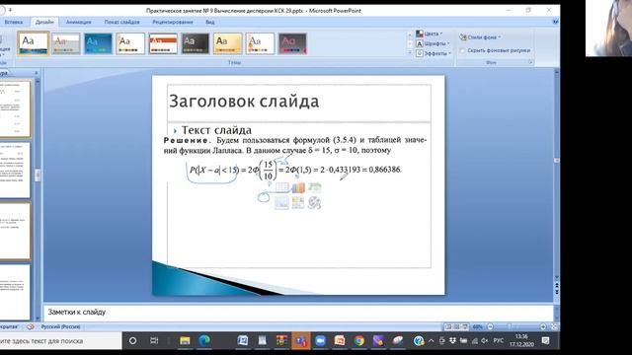632x355 pixels.
Task: Select first white Office theme
Action: [x=34, y=43]
